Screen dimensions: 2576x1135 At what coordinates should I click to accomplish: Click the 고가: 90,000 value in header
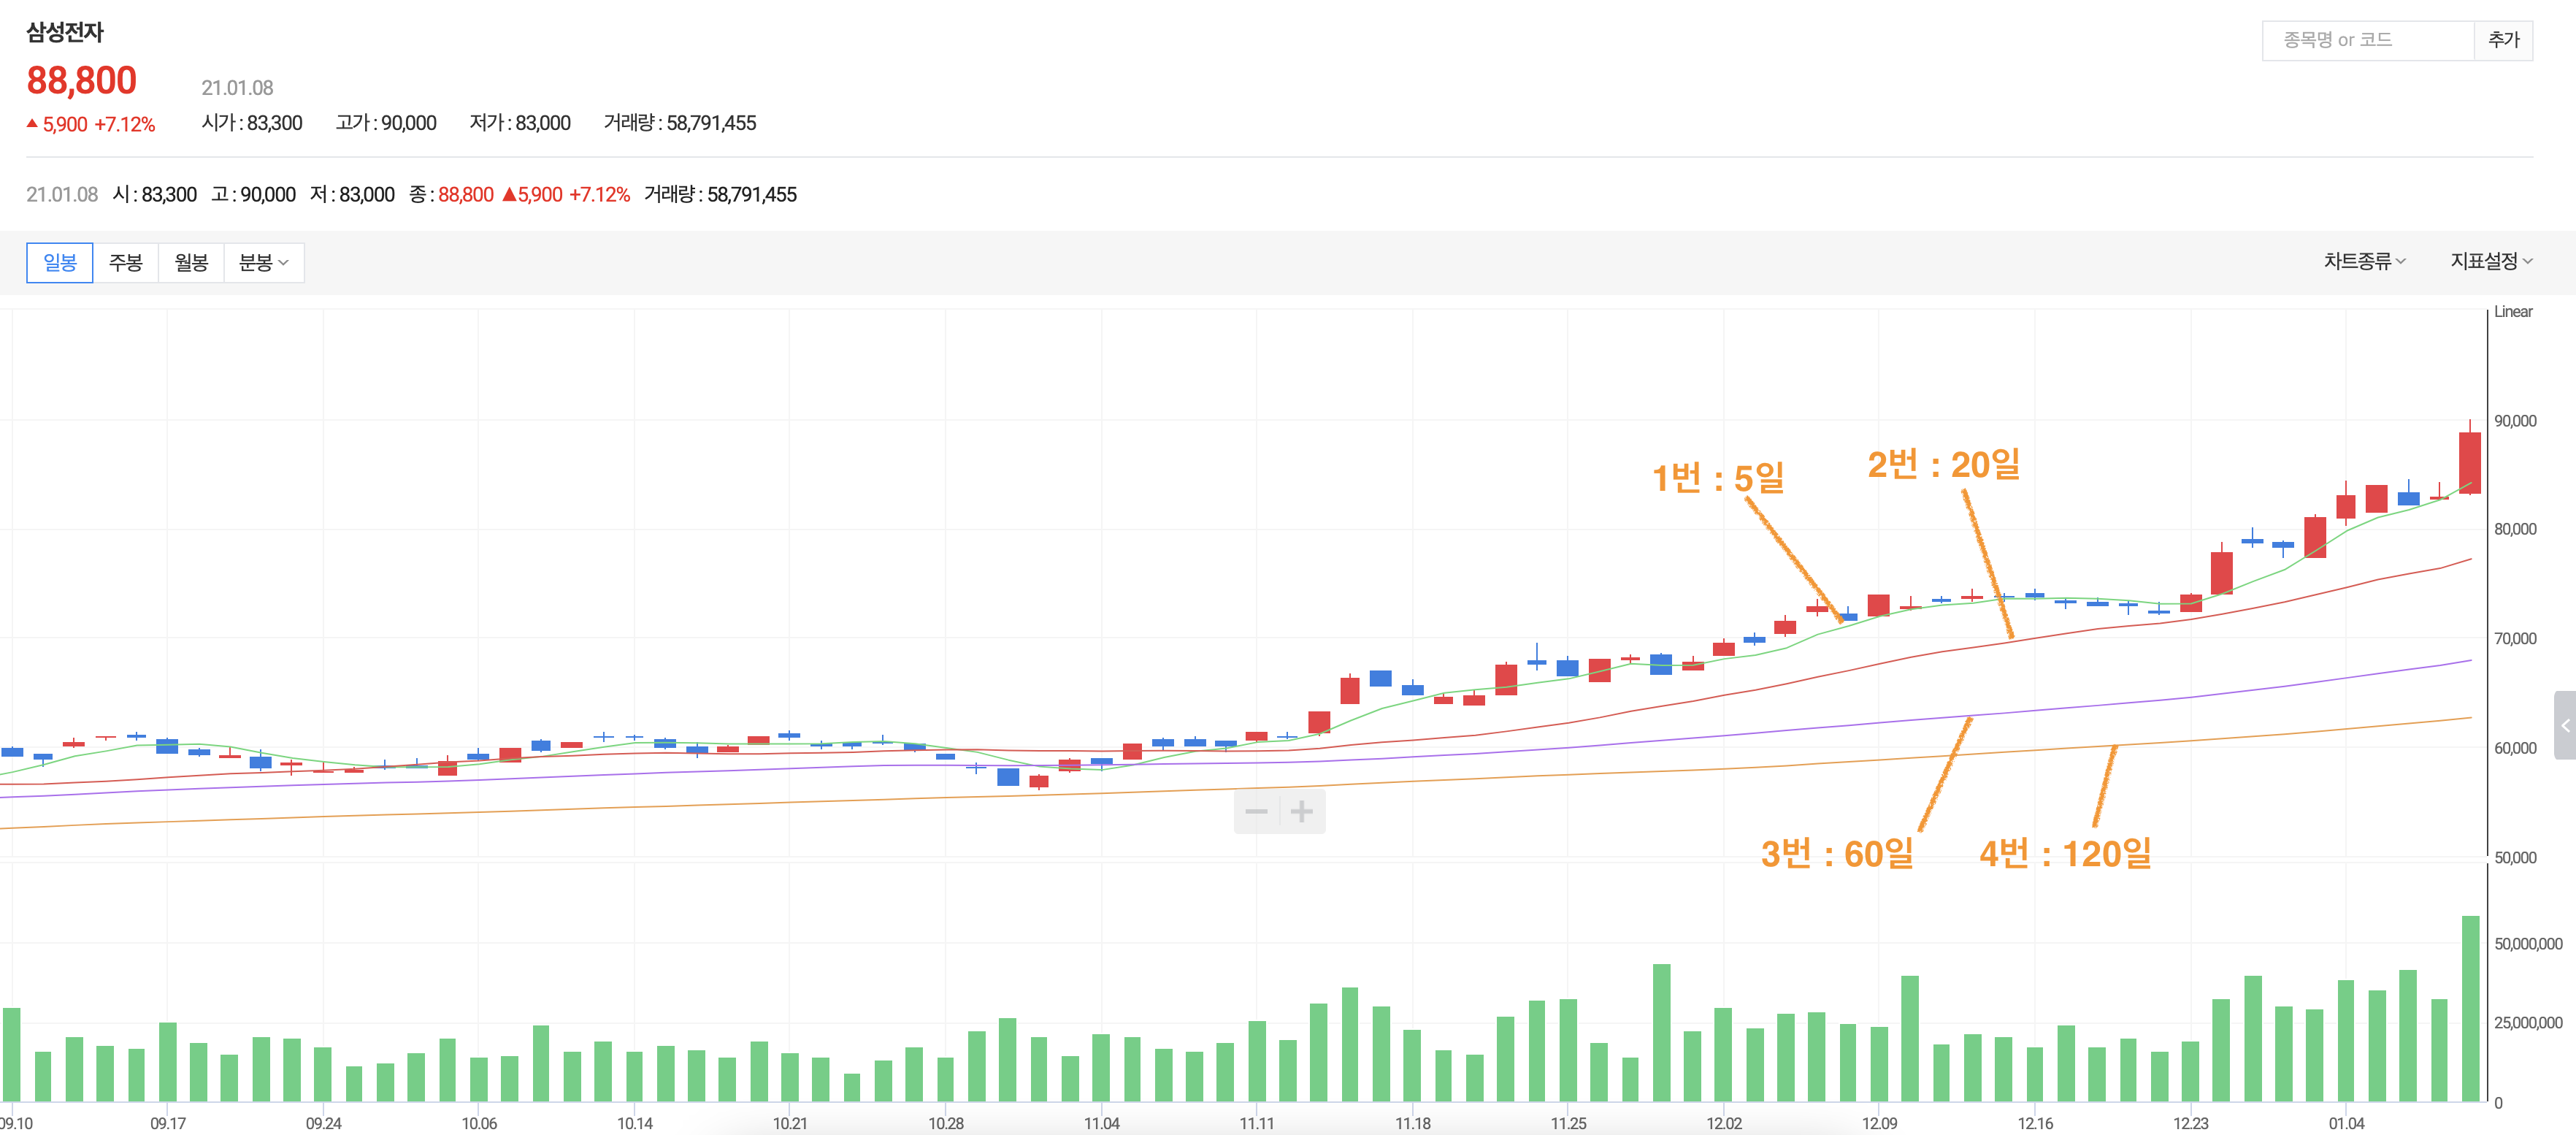click(x=386, y=123)
